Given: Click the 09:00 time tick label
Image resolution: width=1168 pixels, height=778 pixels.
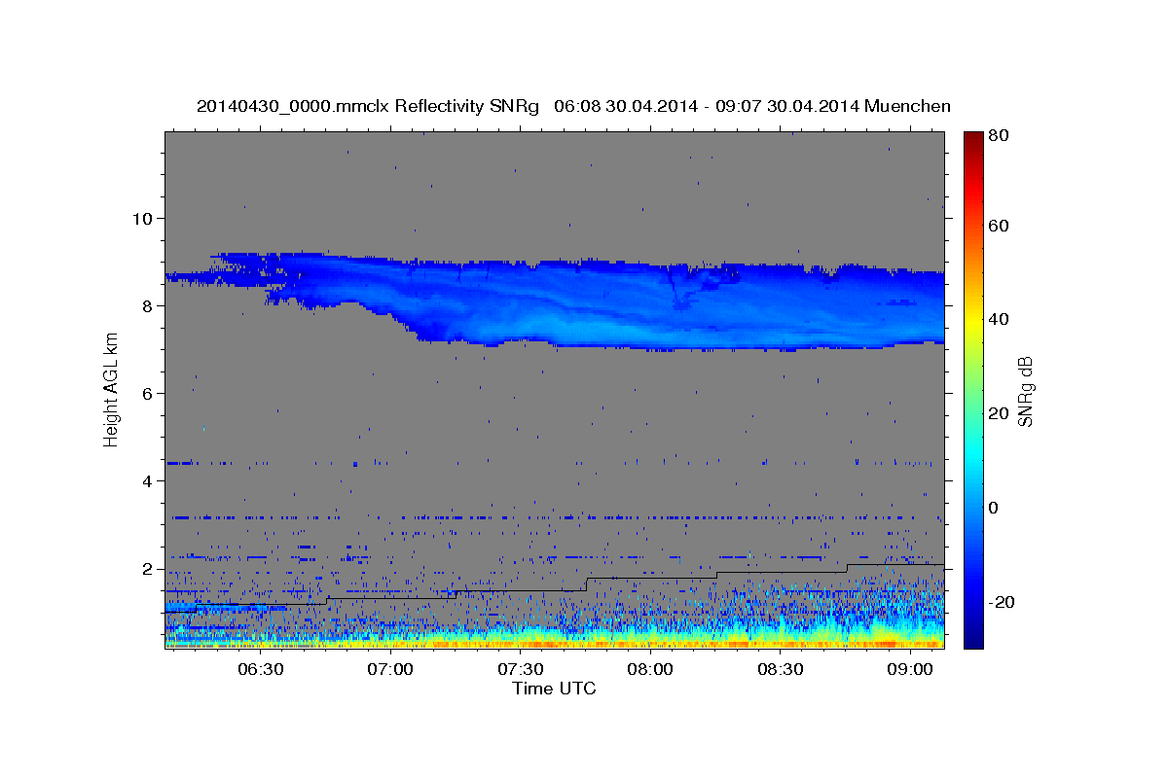Looking at the screenshot, I should pyautogui.click(x=910, y=670).
